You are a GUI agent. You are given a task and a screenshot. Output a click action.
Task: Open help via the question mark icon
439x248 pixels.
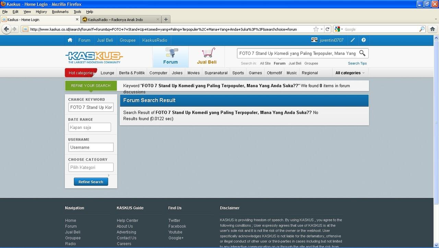click(364, 40)
